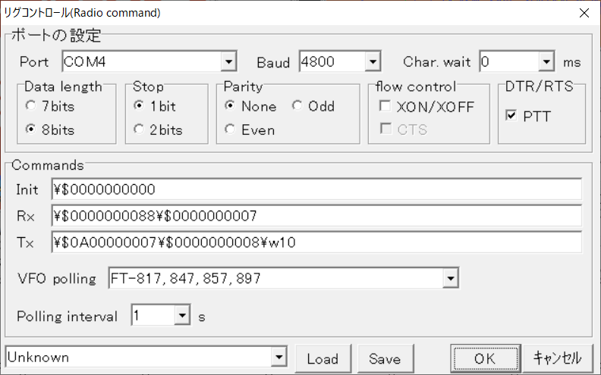
Task: Enable XON/XOFF flow control
Action: tap(385, 107)
